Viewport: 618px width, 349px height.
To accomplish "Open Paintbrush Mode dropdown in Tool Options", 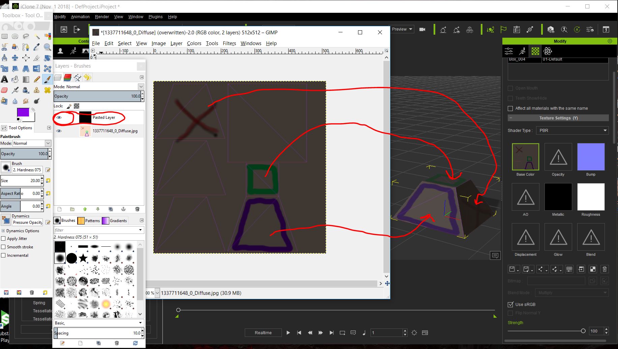I will pos(32,143).
